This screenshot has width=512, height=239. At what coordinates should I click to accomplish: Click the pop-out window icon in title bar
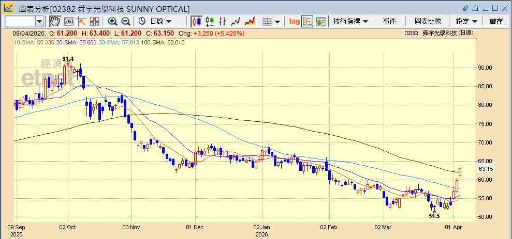coord(475,8)
